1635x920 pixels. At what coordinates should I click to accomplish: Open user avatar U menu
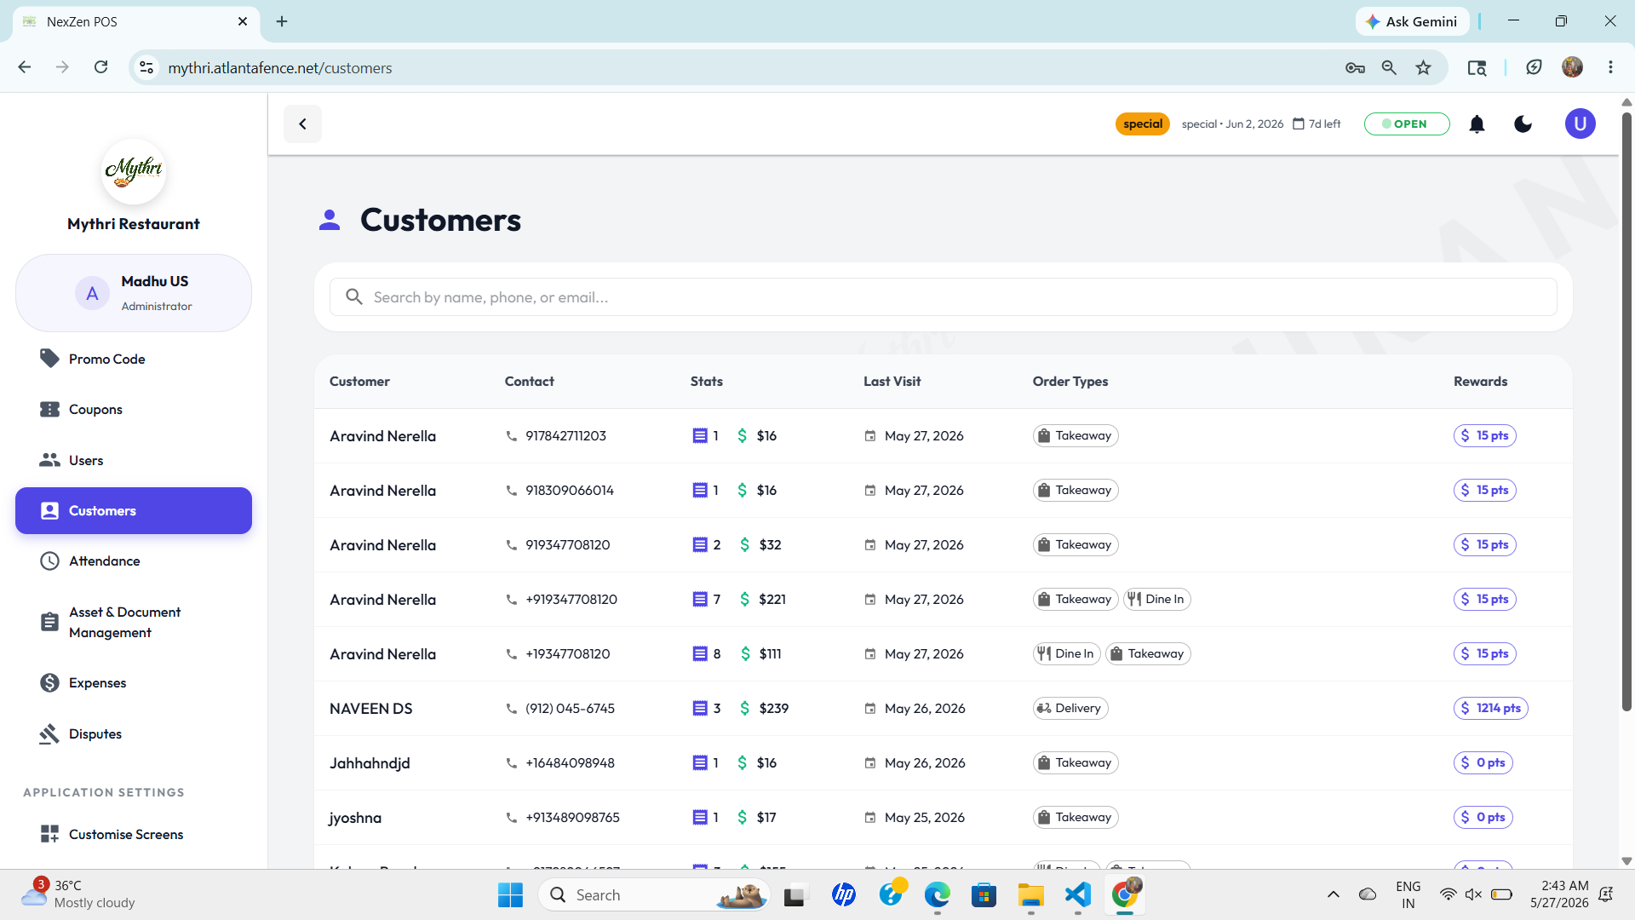pos(1580,124)
